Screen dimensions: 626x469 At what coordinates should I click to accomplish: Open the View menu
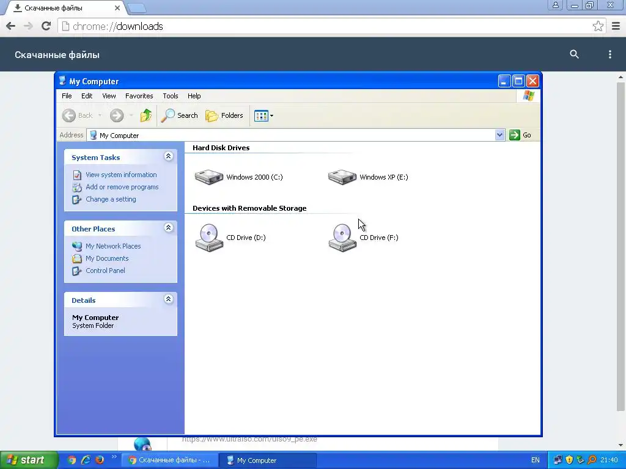[x=109, y=96]
